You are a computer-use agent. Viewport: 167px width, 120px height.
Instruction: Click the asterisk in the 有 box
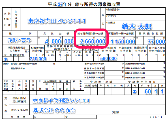[5, 59]
